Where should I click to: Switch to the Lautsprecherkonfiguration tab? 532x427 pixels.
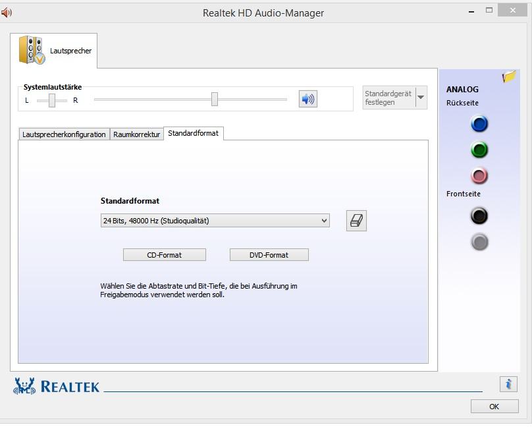64,134
